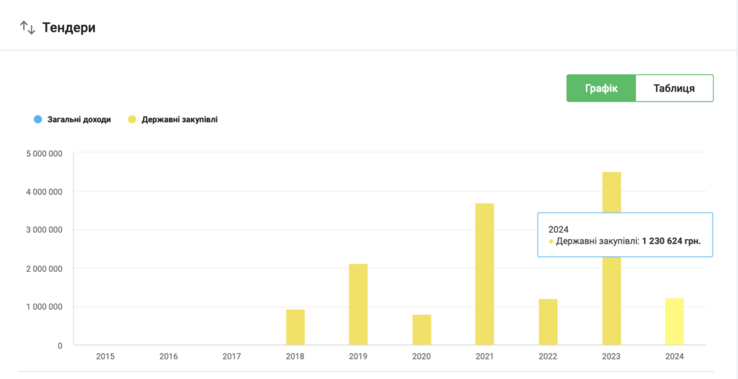Click the yellow Державні закупівлі legend dot
The width and height of the screenshot is (738, 379).
pyautogui.click(x=132, y=120)
